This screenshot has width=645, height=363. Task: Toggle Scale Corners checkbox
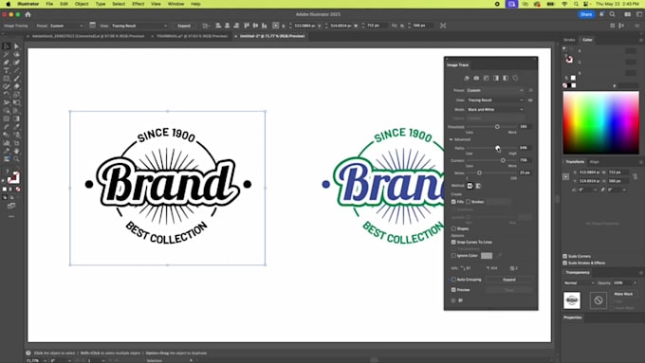click(x=565, y=256)
